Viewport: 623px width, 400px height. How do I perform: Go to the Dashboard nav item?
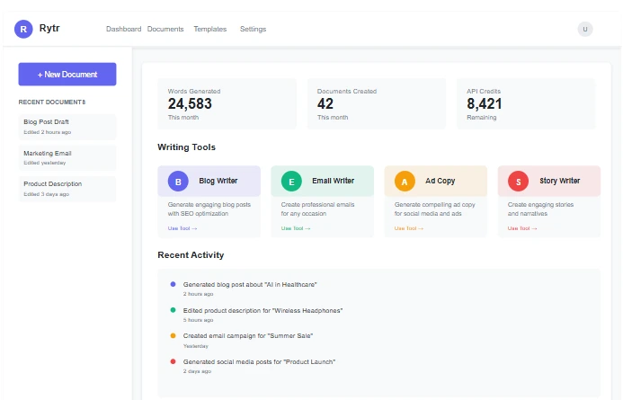coord(123,29)
